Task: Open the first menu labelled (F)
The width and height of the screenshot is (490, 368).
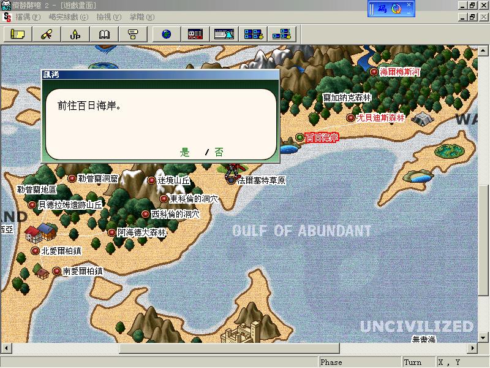Action: [28, 17]
